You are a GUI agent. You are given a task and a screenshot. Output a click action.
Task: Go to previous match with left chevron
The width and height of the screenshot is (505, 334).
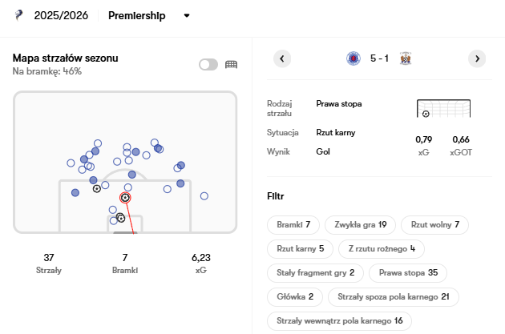click(282, 58)
